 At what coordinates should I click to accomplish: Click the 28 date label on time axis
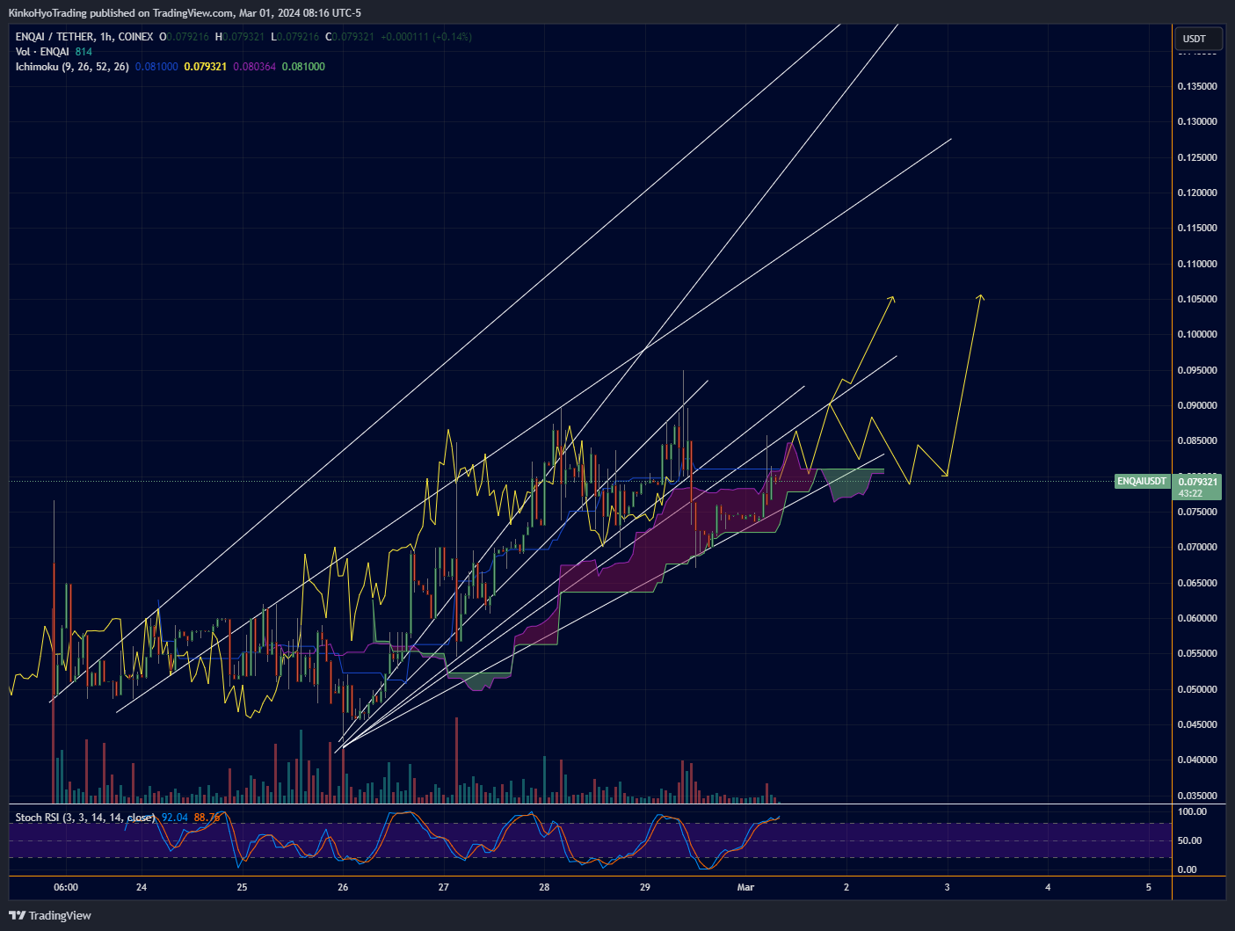click(544, 887)
